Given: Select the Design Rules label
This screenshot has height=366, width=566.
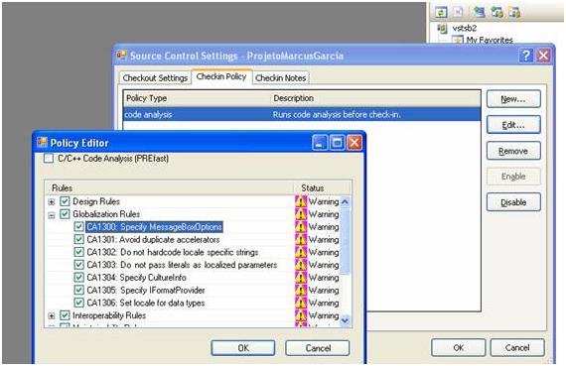Looking at the screenshot, I should click(96, 201).
